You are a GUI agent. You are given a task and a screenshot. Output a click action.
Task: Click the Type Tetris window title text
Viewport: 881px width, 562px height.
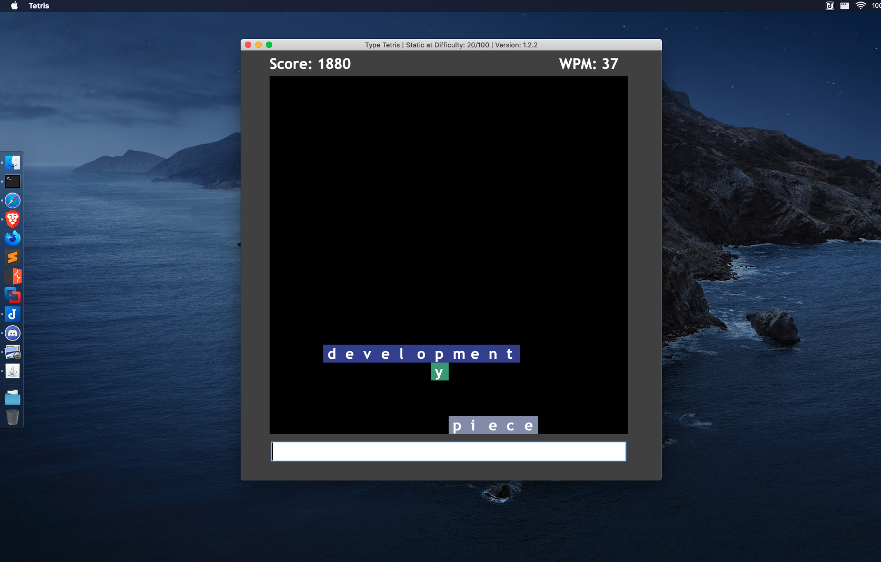(x=451, y=45)
